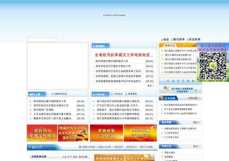This screenshot has height=161, width=229.
Task: Open the 政府网站年度工作报表 banner
Action: (42, 133)
